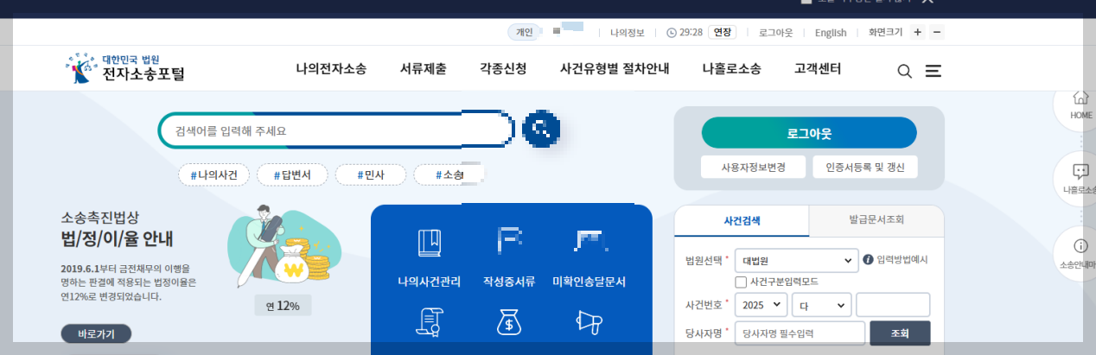Close the top banner with X

pos(927,3)
